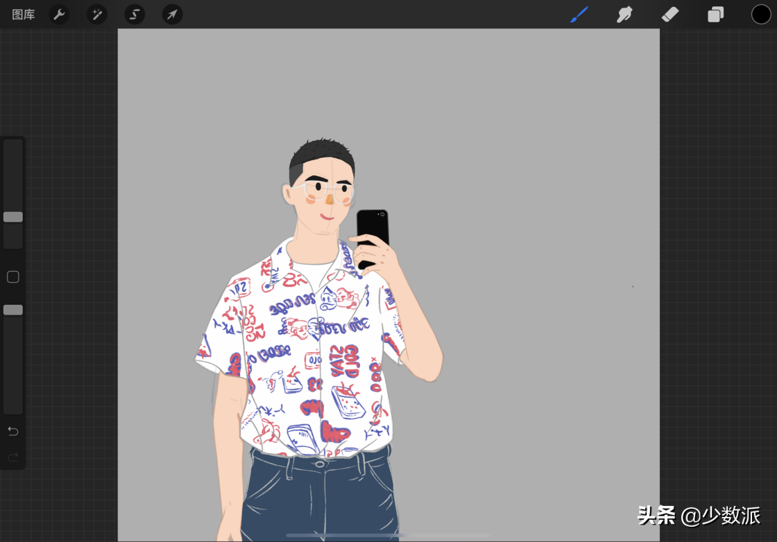Open the Actions menu with the wrench icon
The width and height of the screenshot is (777, 542).
point(59,14)
